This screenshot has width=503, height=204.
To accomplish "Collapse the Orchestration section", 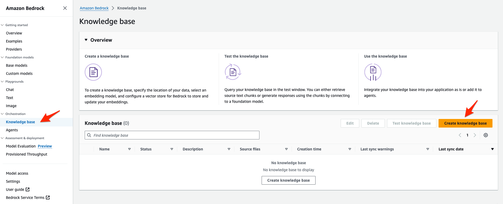I will point(2,114).
